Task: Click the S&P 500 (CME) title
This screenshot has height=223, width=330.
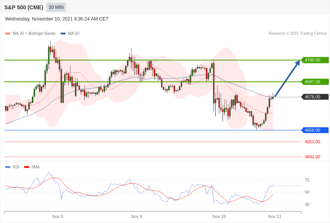Action: [24, 7]
